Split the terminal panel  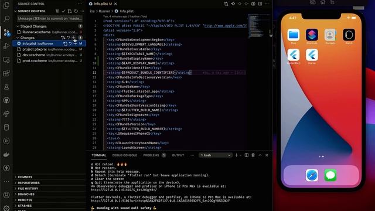coord(247,155)
